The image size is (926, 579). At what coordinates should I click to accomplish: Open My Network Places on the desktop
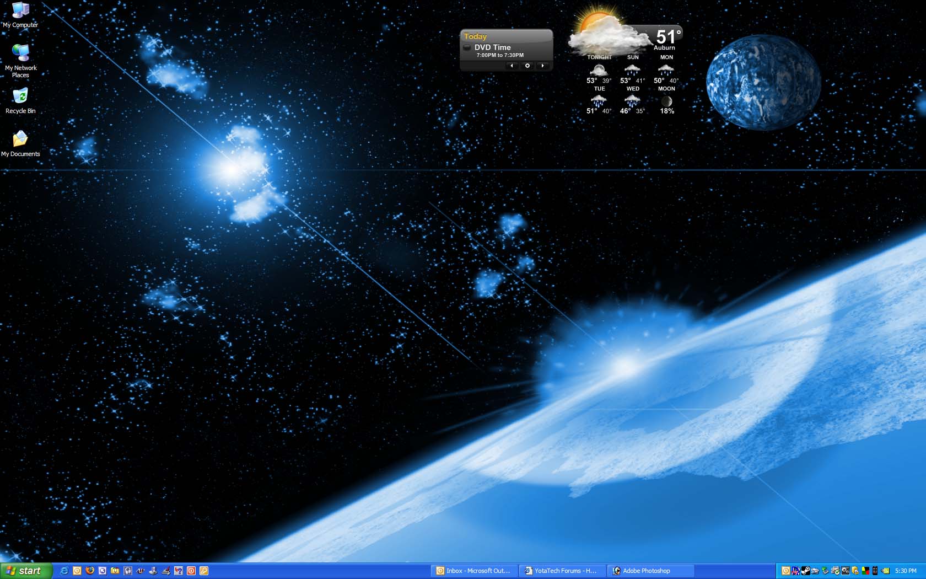point(20,59)
